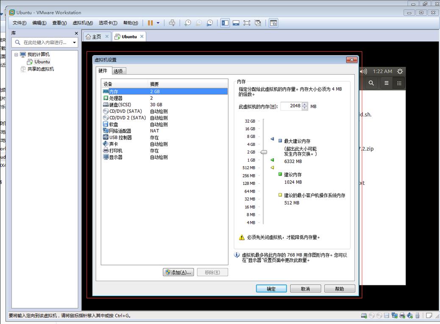Open the Ubuntu guest settings gear icon
The image size is (440, 324).
point(400,71)
